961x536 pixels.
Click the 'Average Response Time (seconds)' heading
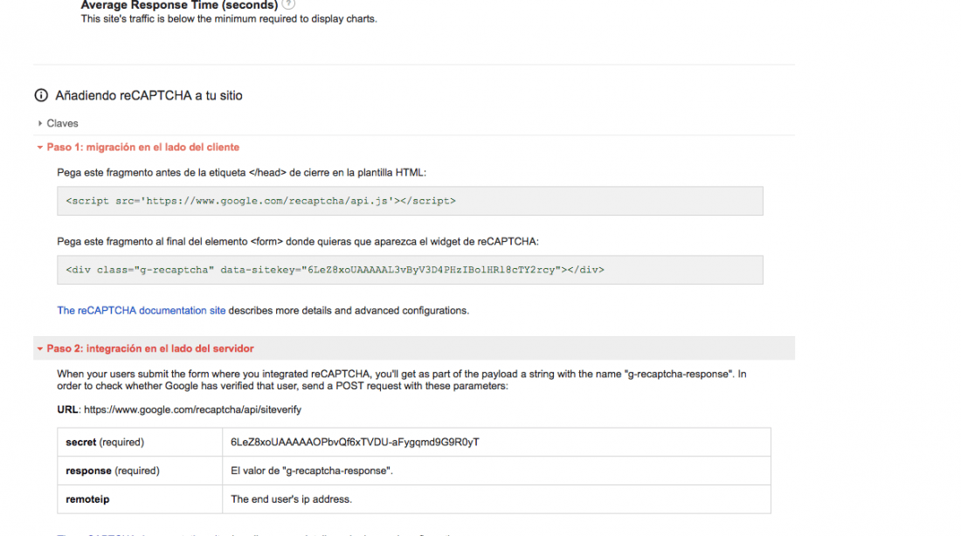[x=180, y=5]
